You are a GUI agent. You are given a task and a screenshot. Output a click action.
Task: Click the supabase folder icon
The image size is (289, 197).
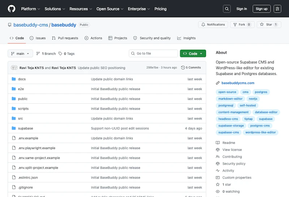(x=14, y=128)
